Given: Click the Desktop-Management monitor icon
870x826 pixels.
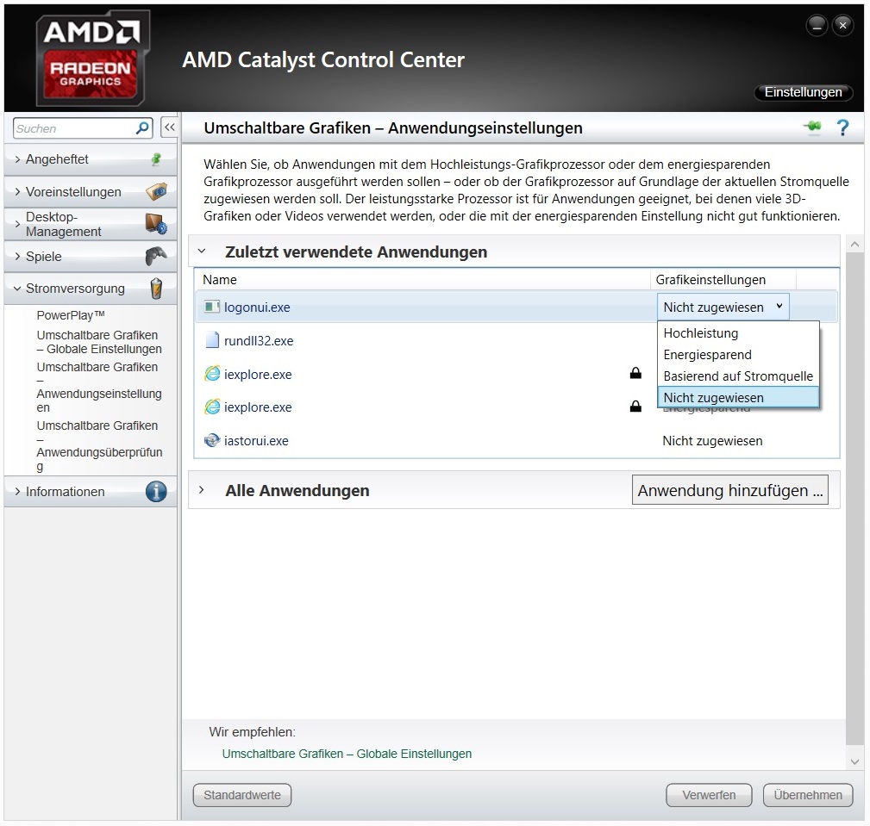Looking at the screenshot, I should [156, 224].
